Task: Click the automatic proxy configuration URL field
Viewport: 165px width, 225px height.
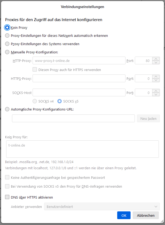Action: [x=73, y=119]
